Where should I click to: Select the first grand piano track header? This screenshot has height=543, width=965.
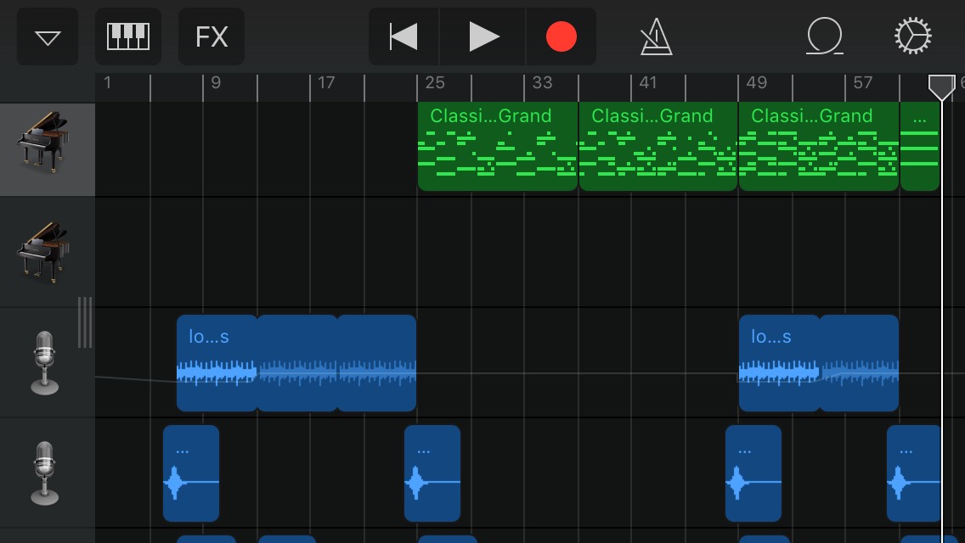48,149
